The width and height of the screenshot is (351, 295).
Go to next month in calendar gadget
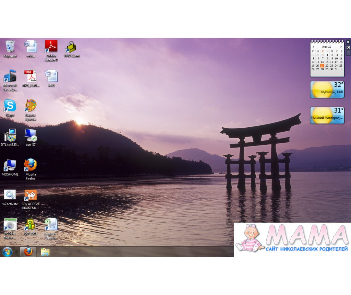point(341,47)
